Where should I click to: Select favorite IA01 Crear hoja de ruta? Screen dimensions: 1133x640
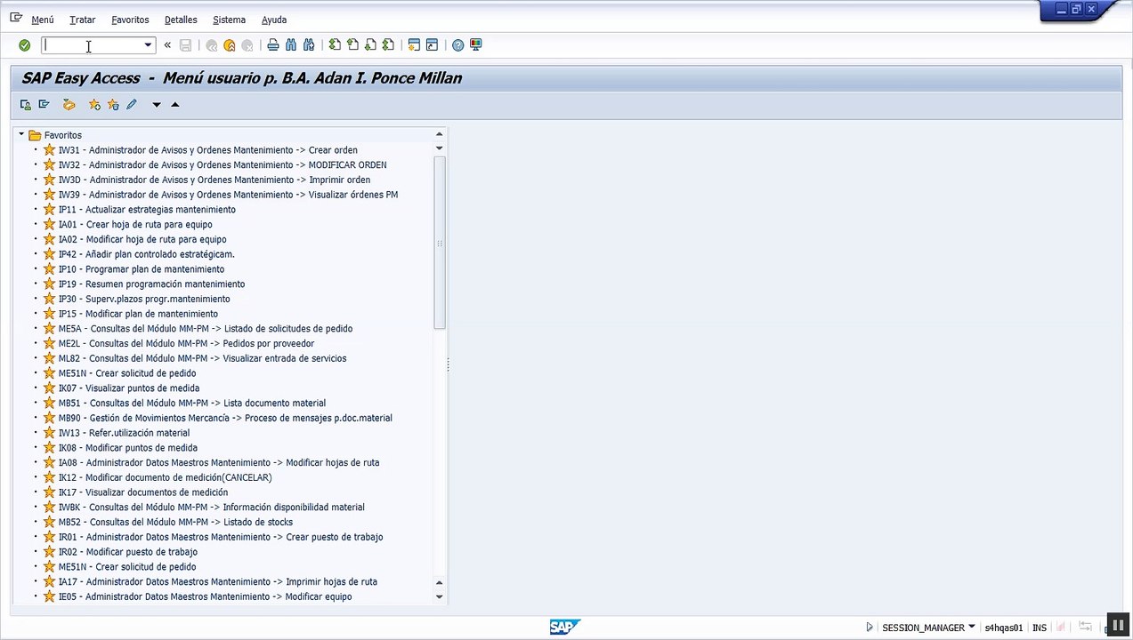[135, 225]
